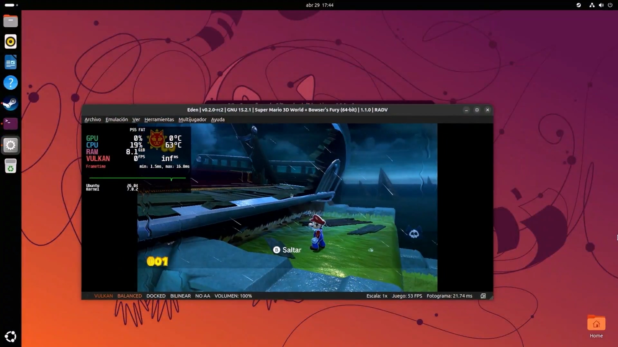Screen dimensions: 618x347
Task: Click the Fotograma: 21.74 ms status text
Action: pos(449,296)
